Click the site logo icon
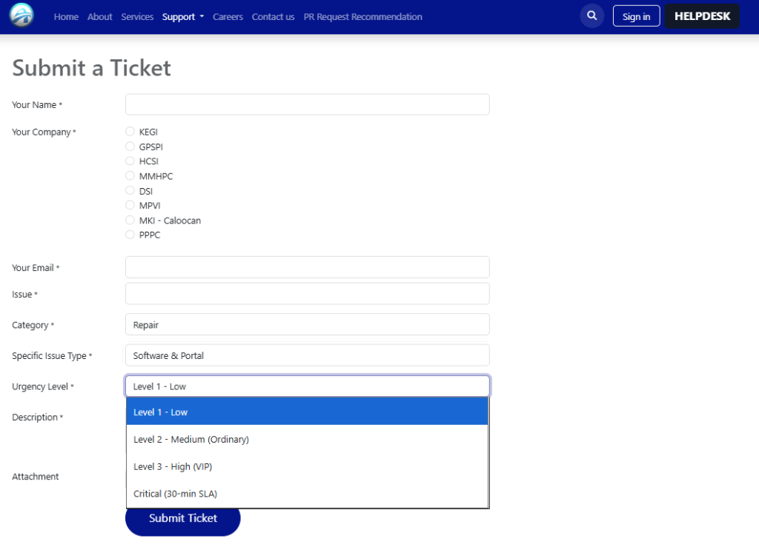The width and height of the screenshot is (759, 547). coord(21,16)
